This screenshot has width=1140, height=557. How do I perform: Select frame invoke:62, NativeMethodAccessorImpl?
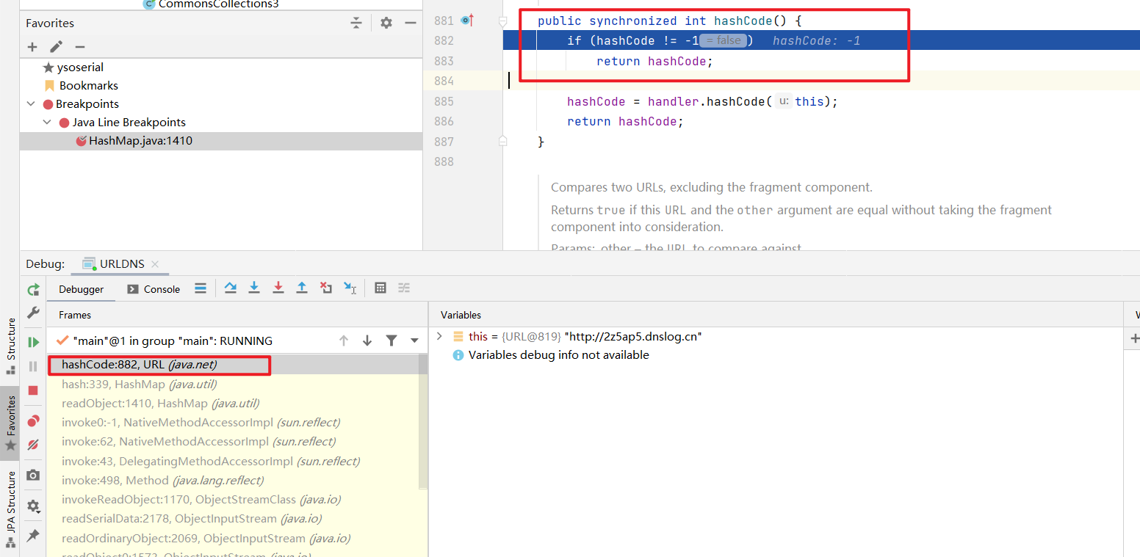(233, 441)
